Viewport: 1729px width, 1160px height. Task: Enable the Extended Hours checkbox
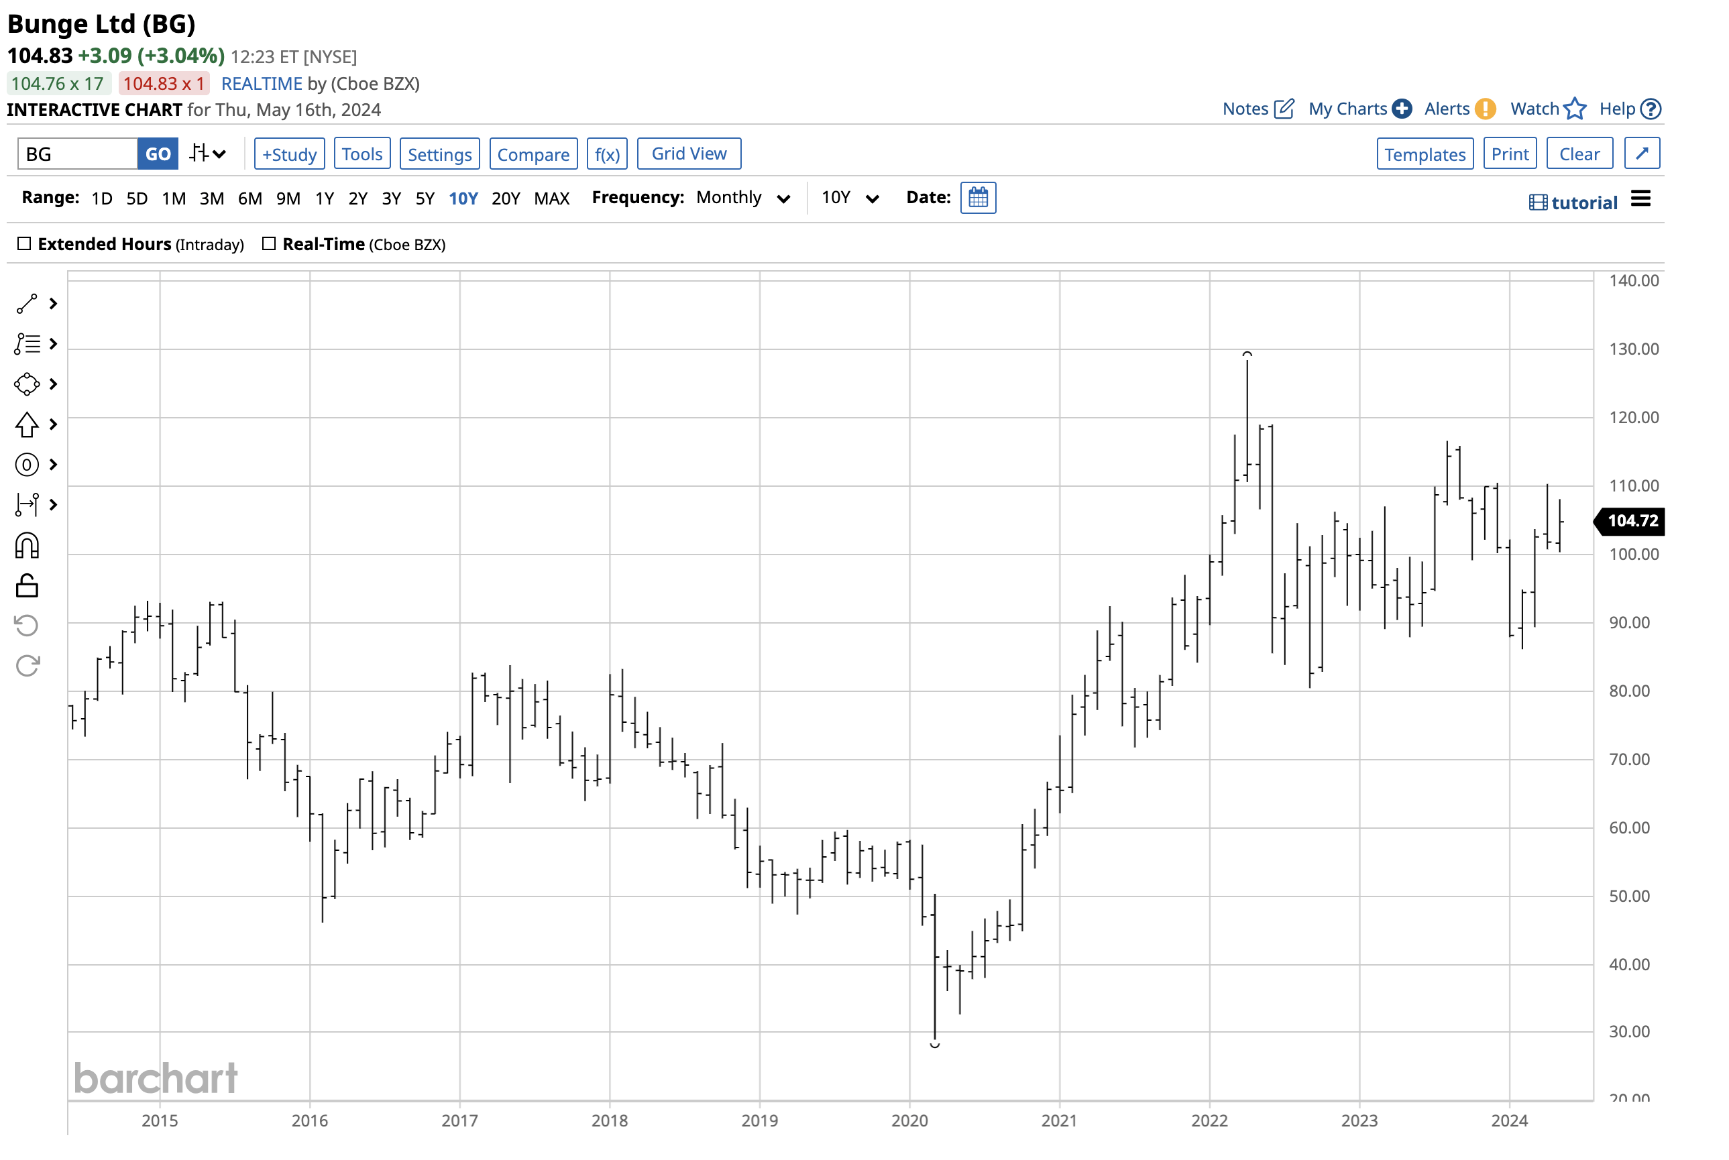click(x=24, y=243)
